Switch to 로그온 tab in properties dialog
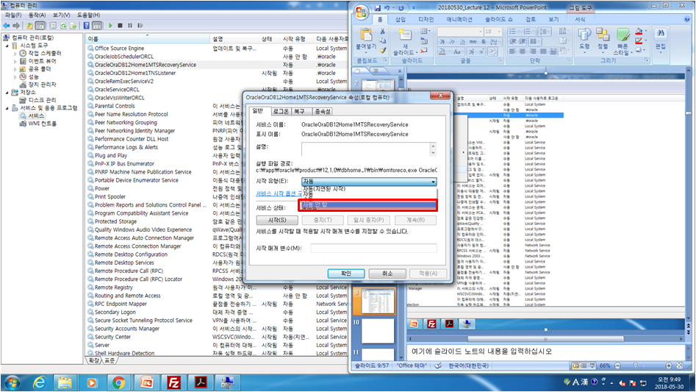This screenshot has height=392, width=696. 281,112
